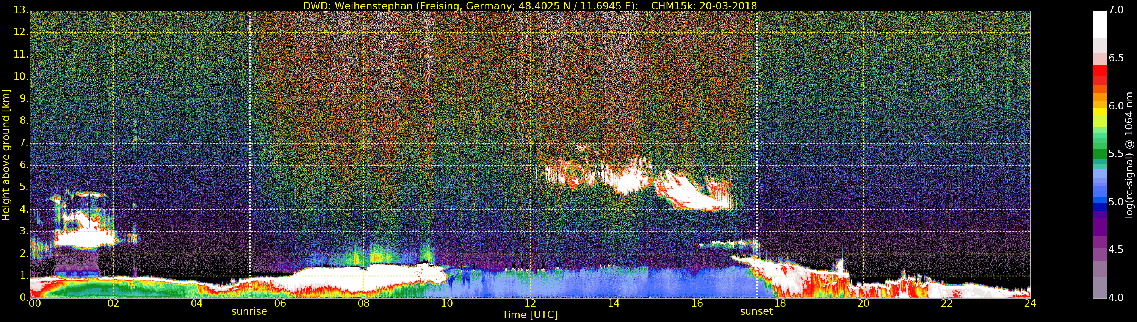Click the y-axis tick label '0.'
This screenshot has height=322, width=1137.
pos(23,297)
